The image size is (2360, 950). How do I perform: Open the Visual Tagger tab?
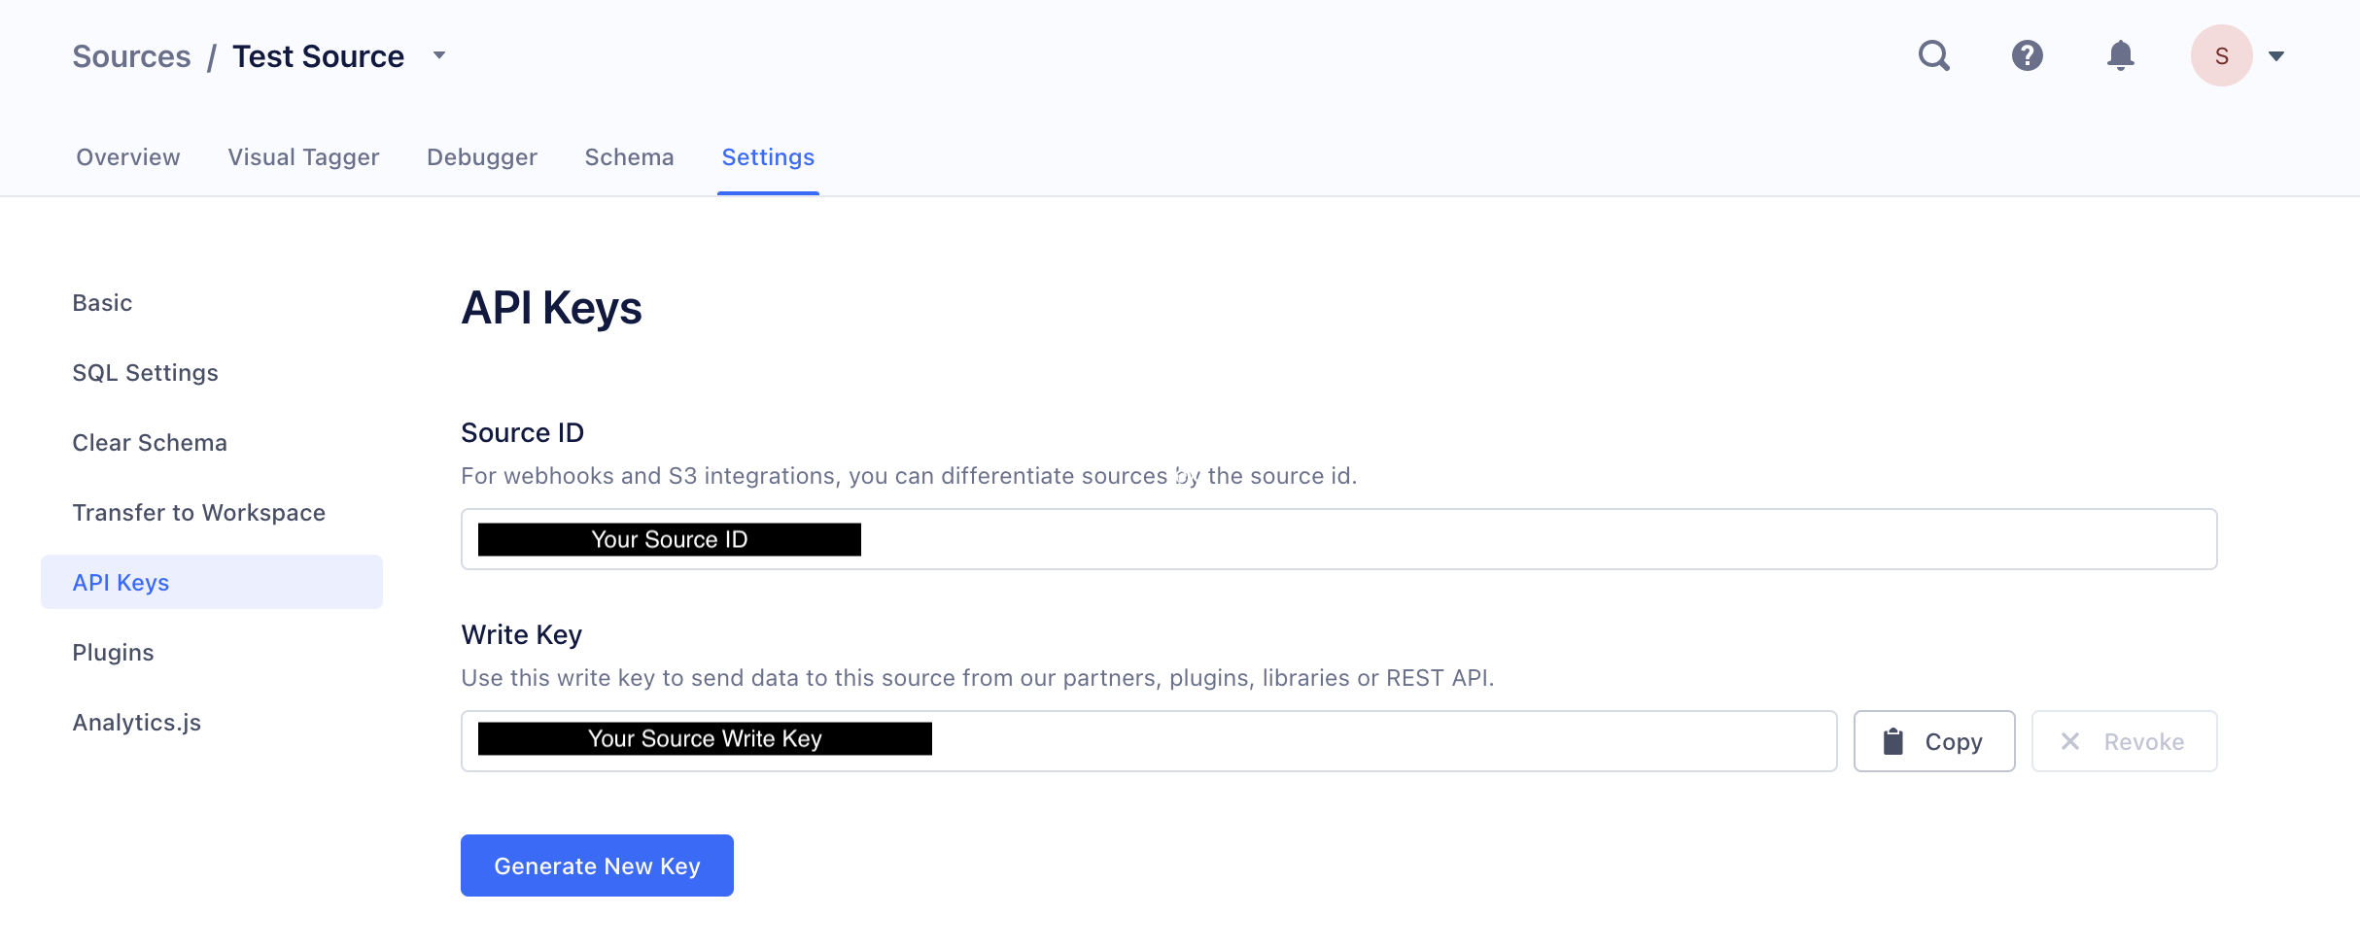coord(303,157)
